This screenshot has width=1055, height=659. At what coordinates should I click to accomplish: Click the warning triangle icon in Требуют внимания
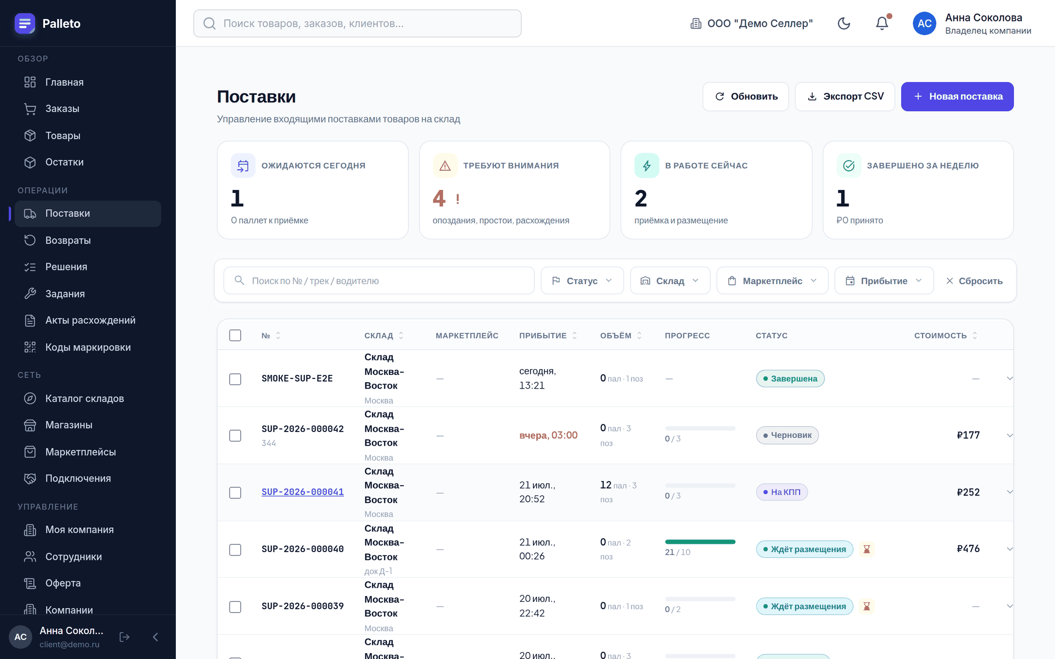point(445,166)
